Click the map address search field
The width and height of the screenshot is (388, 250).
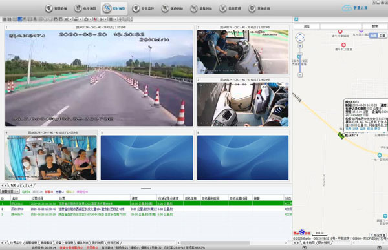pyautogui.click(x=341, y=26)
